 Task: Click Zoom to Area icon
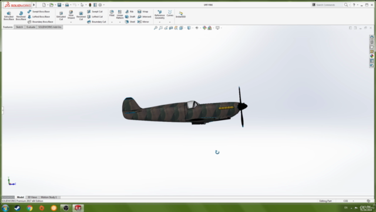click(x=160, y=28)
